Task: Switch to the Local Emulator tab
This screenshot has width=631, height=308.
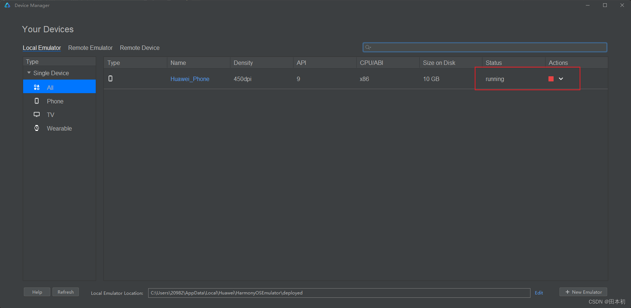Action: pyautogui.click(x=42, y=48)
